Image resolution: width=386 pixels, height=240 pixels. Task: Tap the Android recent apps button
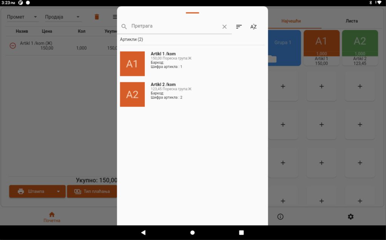pos(241,232)
